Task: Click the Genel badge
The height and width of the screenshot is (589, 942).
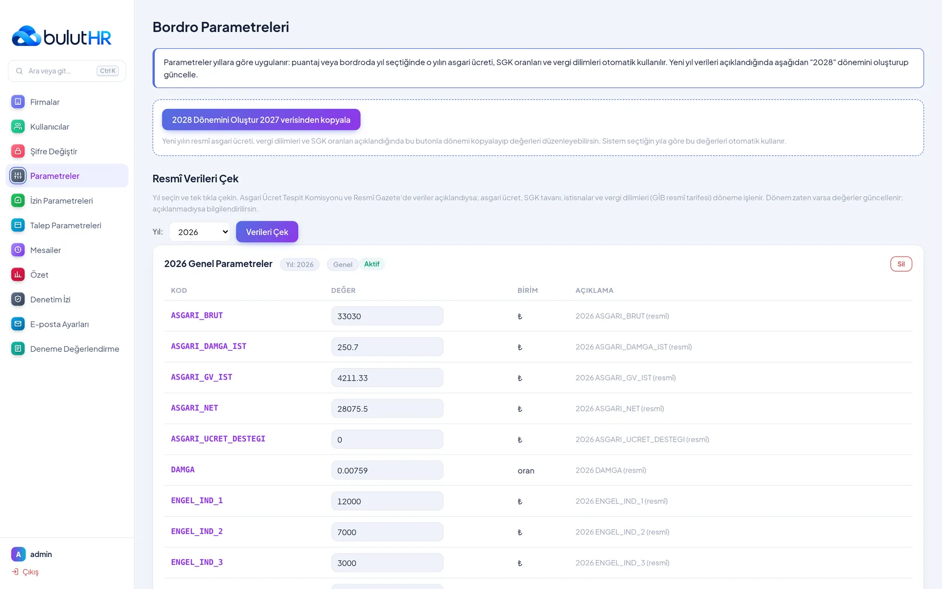Action: [343, 264]
